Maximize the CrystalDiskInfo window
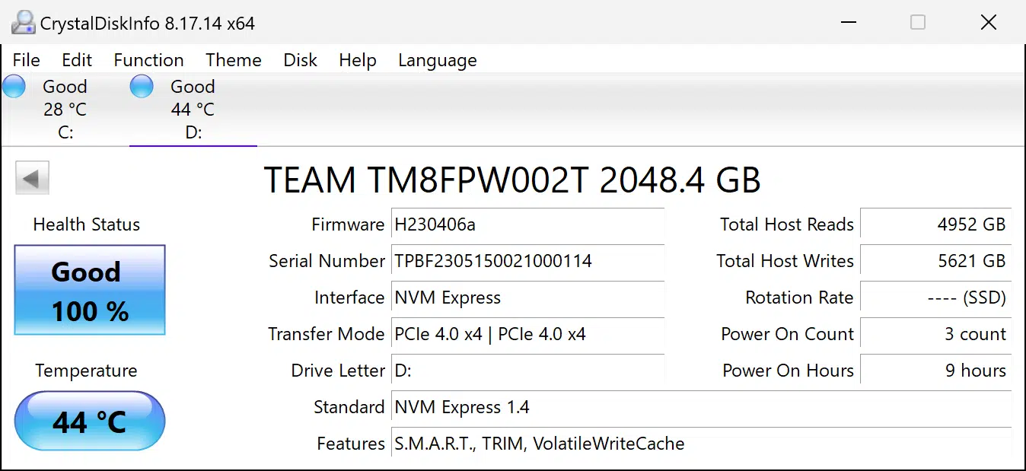The width and height of the screenshot is (1026, 471). pos(918,22)
